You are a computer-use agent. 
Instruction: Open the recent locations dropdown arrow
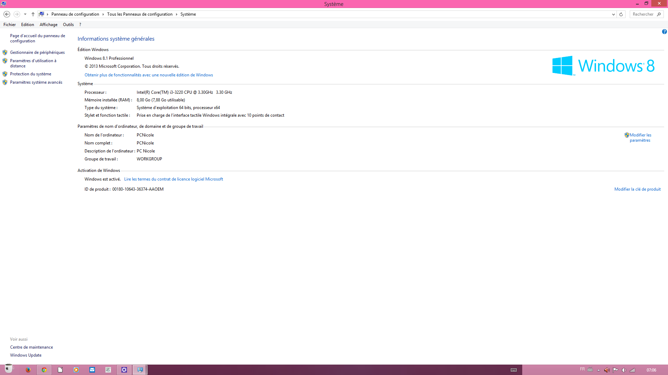25,14
